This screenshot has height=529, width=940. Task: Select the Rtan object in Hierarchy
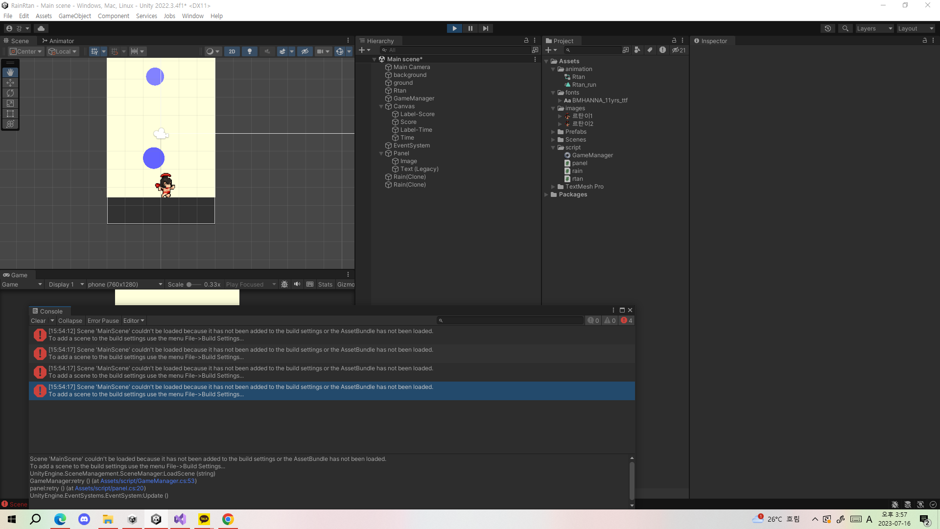[399, 91]
